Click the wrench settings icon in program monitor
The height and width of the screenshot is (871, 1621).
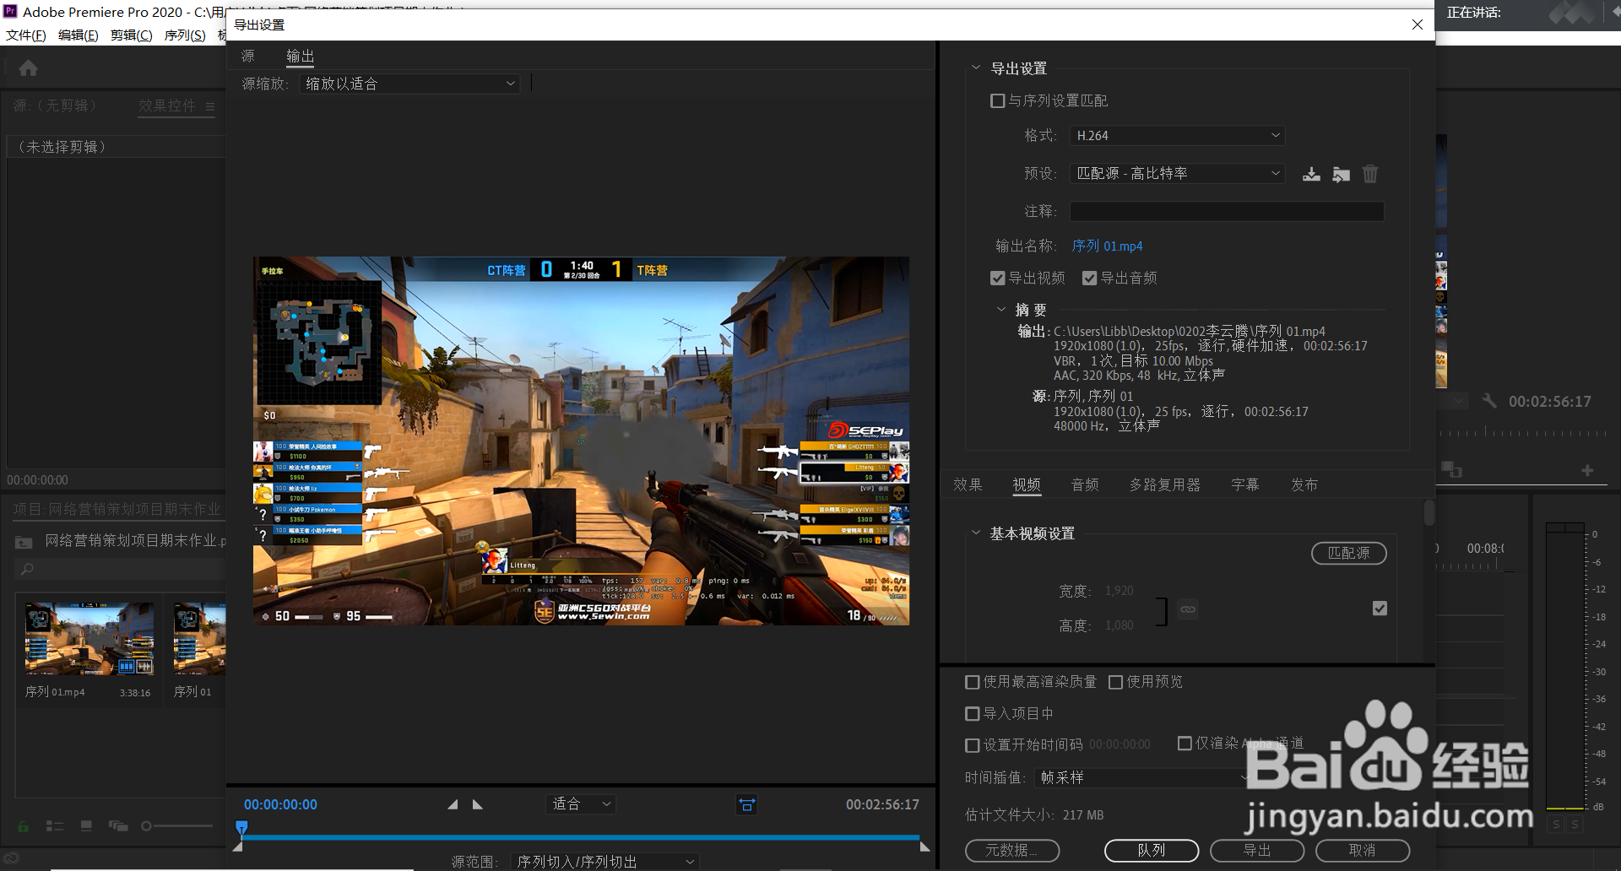[1489, 401]
